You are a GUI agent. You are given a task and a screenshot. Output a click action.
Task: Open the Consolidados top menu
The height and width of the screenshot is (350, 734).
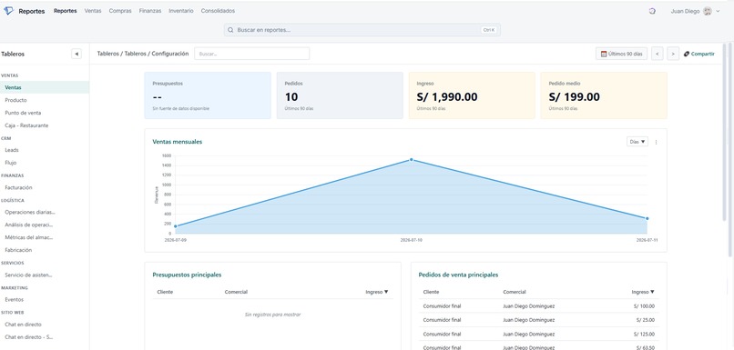(x=218, y=11)
